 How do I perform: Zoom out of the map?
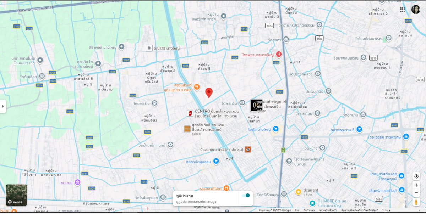click(416, 193)
